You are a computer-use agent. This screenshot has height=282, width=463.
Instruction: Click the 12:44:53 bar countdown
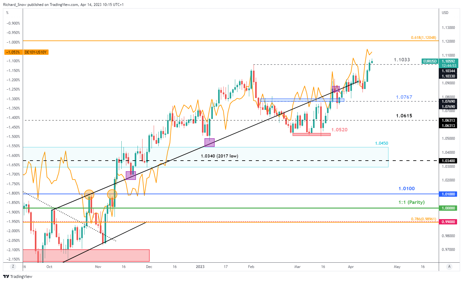pyautogui.click(x=448, y=66)
